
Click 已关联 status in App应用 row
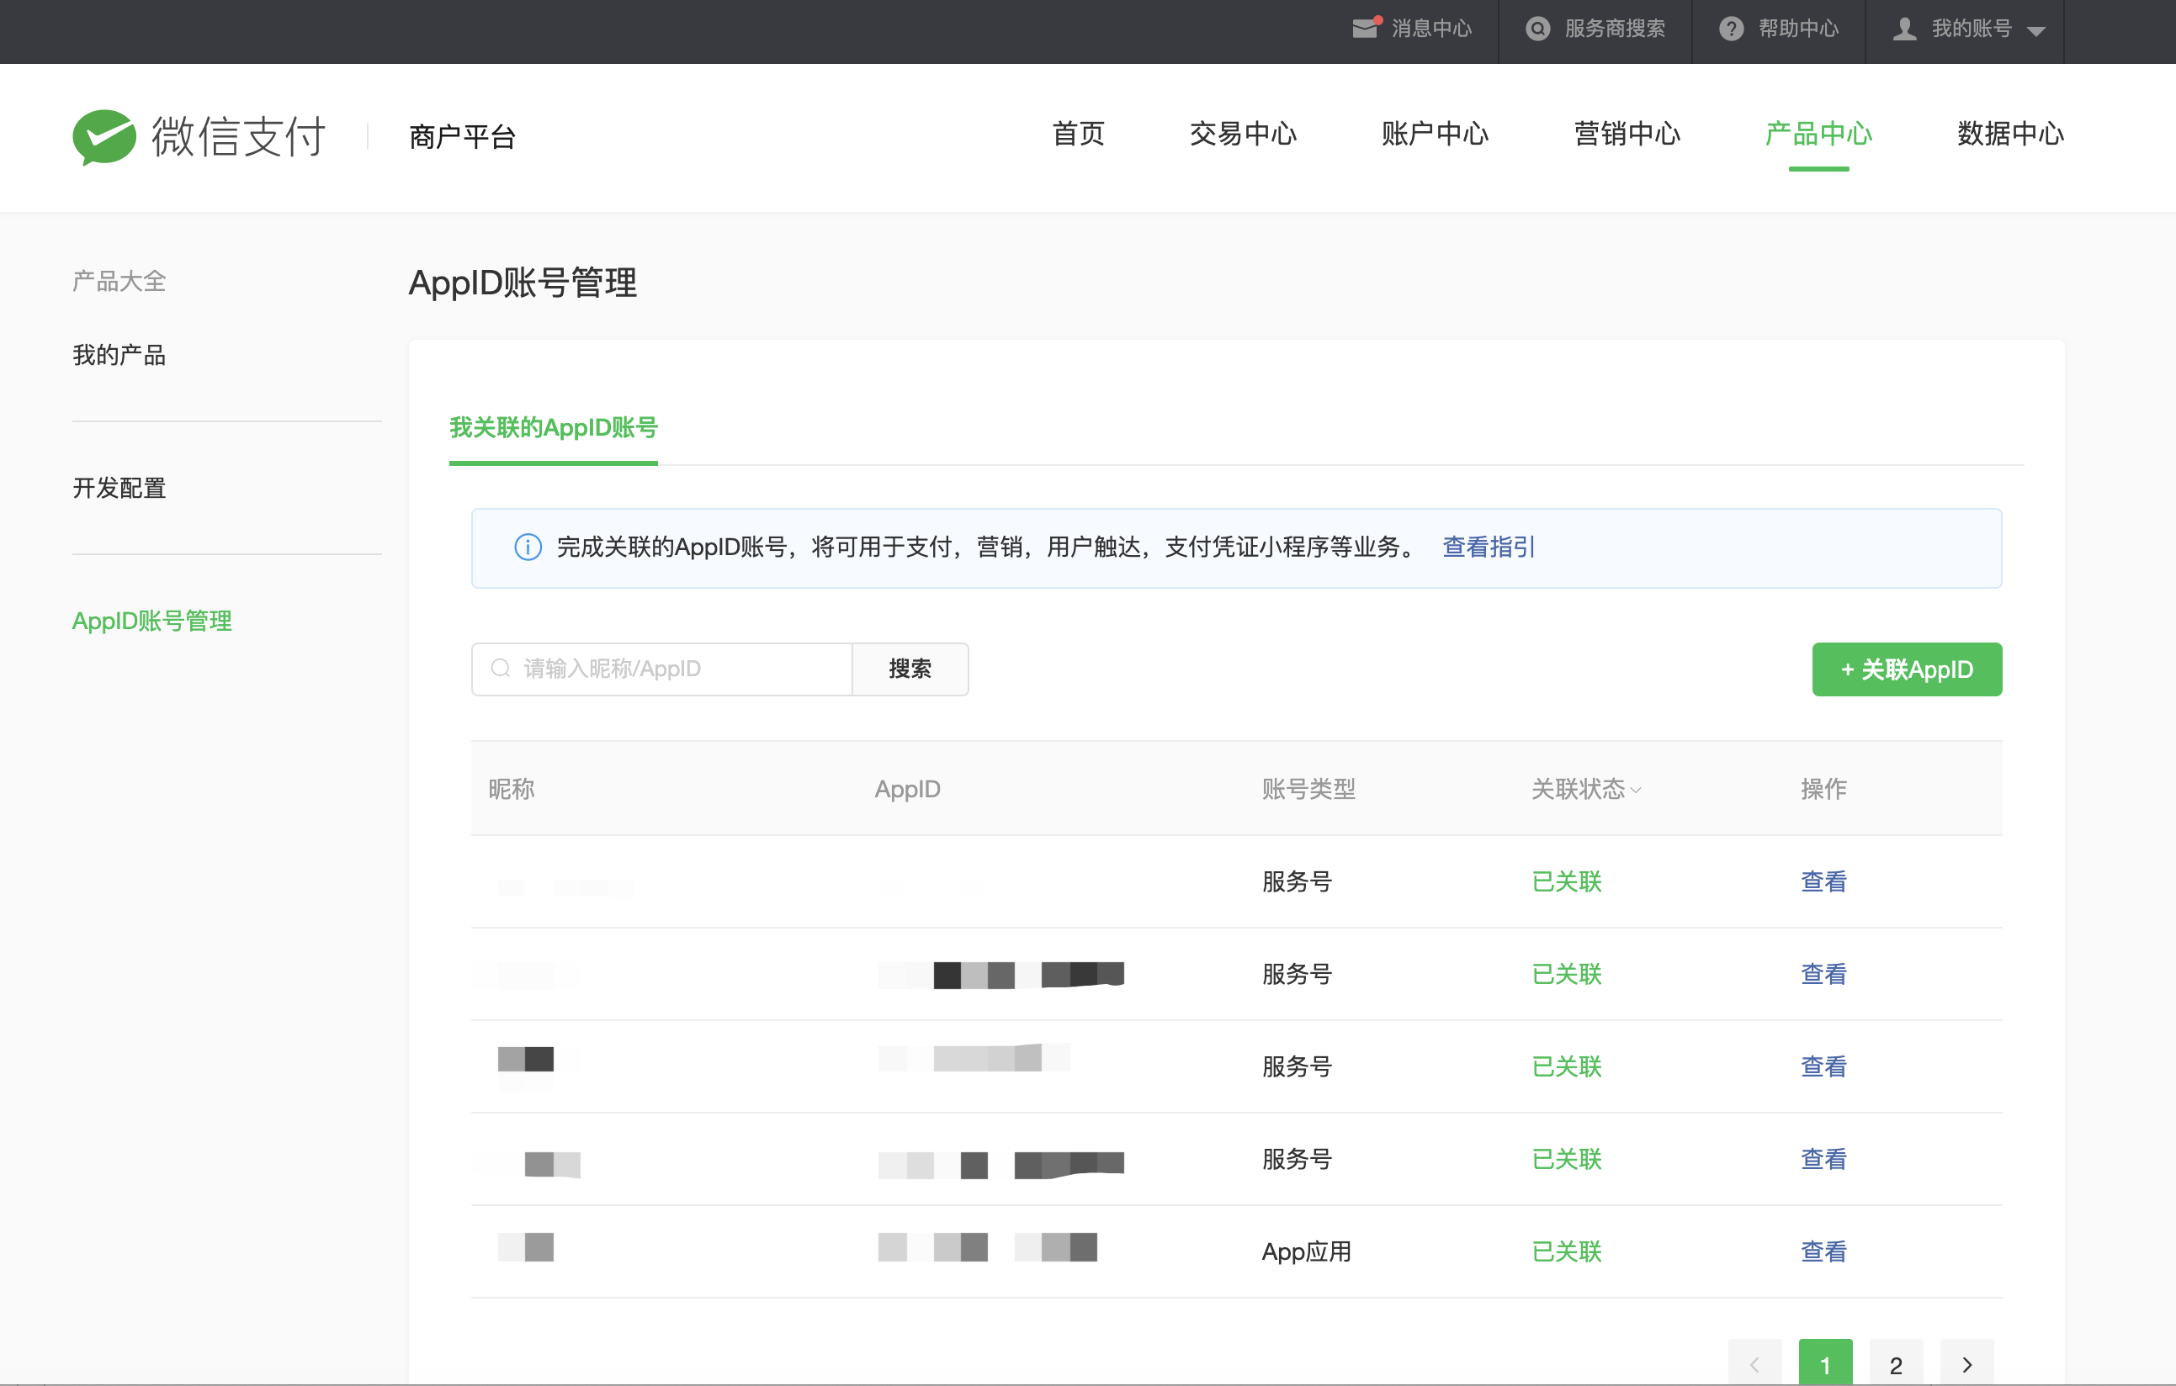pos(1566,1251)
